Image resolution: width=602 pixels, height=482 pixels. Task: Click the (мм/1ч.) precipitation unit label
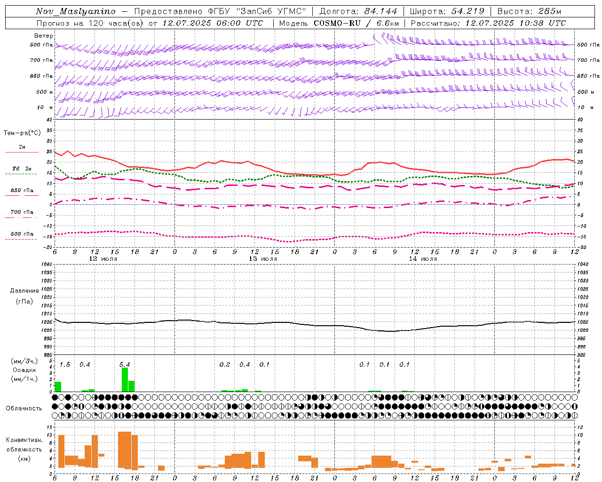(24, 378)
